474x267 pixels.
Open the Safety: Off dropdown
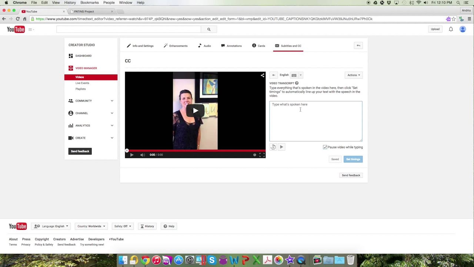click(x=123, y=226)
